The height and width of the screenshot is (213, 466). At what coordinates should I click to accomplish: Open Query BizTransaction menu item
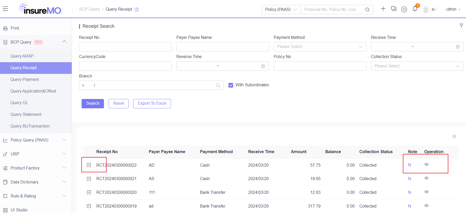(36, 126)
